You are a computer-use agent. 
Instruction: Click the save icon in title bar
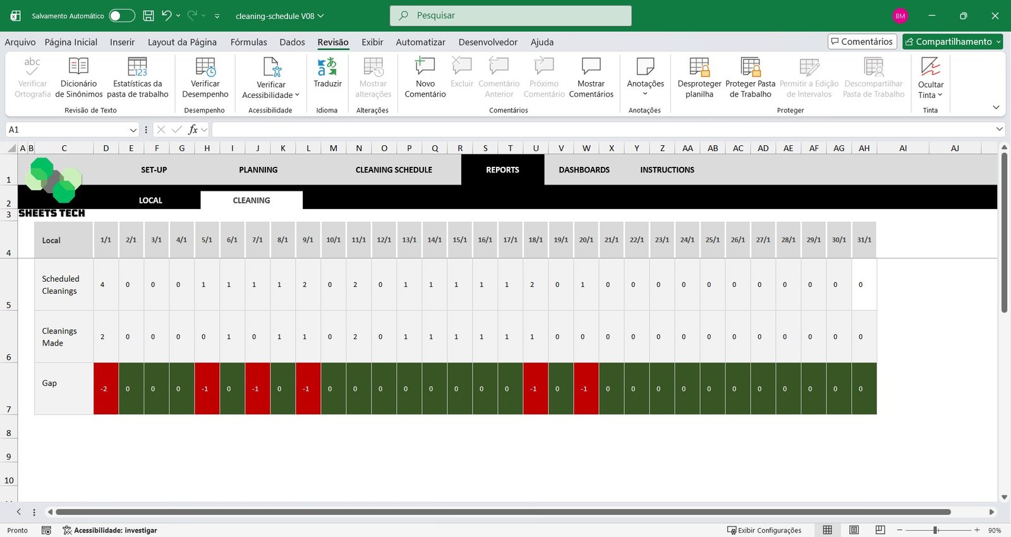(148, 16)
